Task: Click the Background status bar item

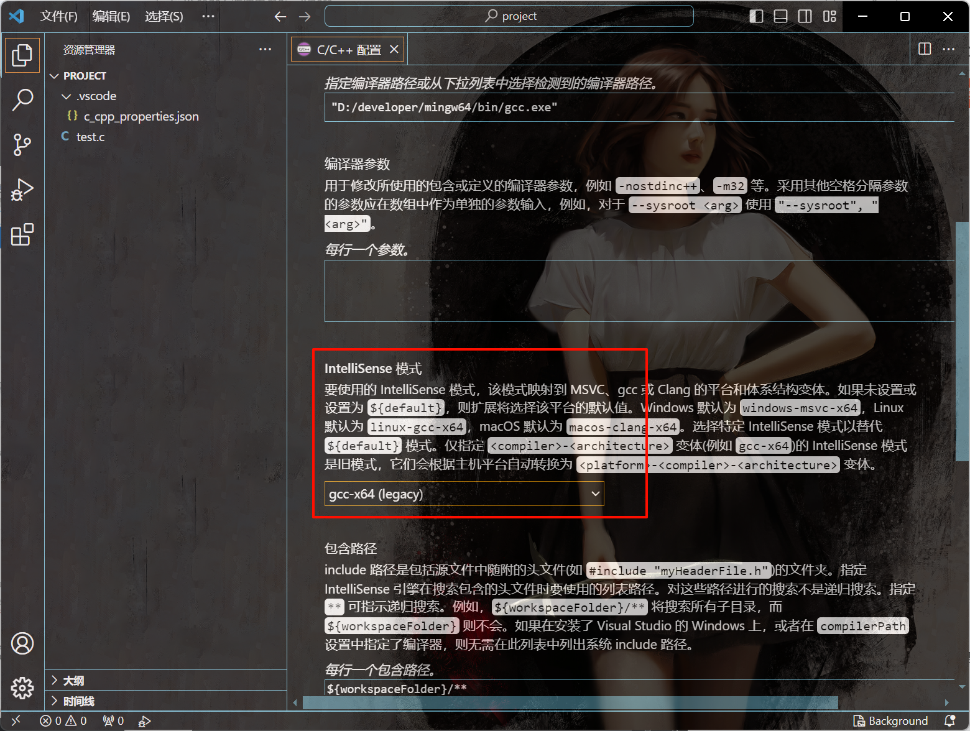Action: tap(890, 720)
